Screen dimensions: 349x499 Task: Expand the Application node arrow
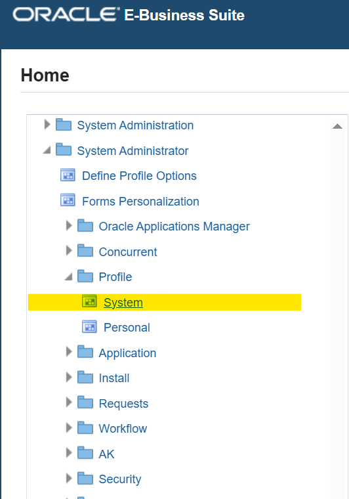[x=69, y=352]
